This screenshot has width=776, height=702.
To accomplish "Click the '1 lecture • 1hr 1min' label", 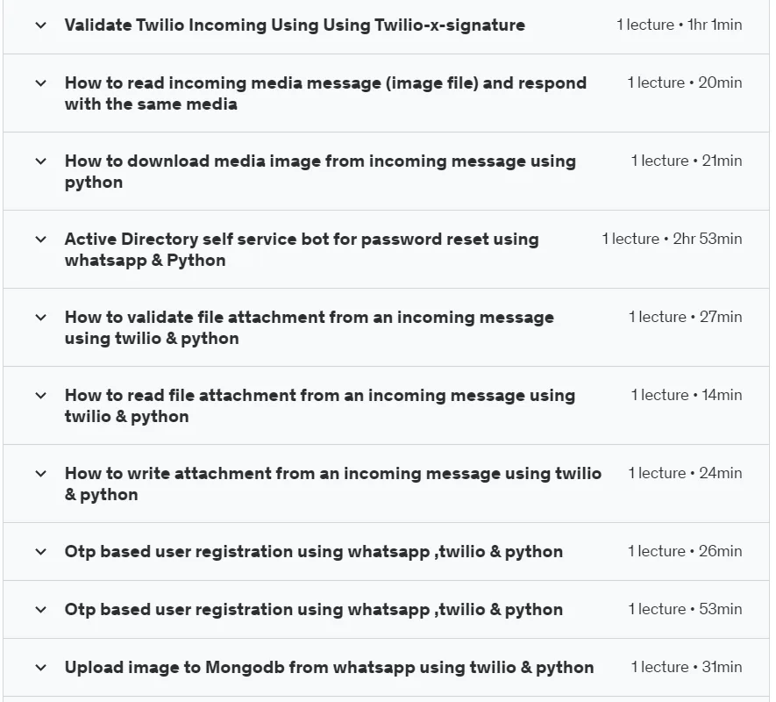I will pos(680,25).
